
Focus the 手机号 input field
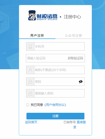(x=59, y=46)
